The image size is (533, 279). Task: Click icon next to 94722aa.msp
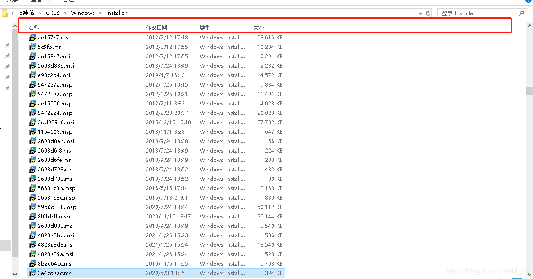point(32,94)
